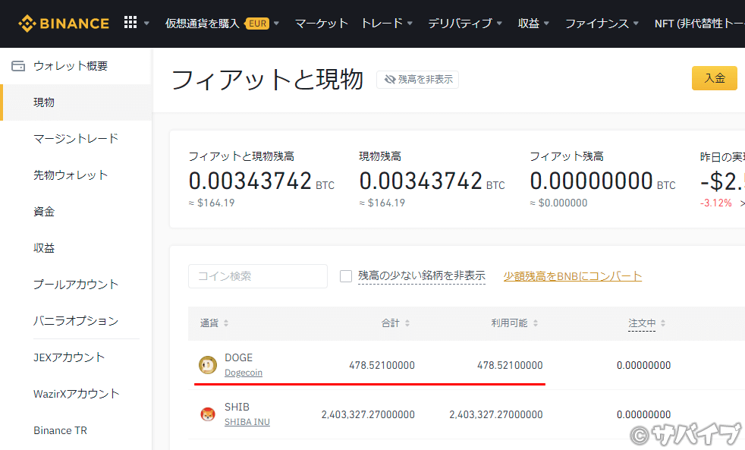Expand the デリバティブ dropdown menu

(499, 24)
